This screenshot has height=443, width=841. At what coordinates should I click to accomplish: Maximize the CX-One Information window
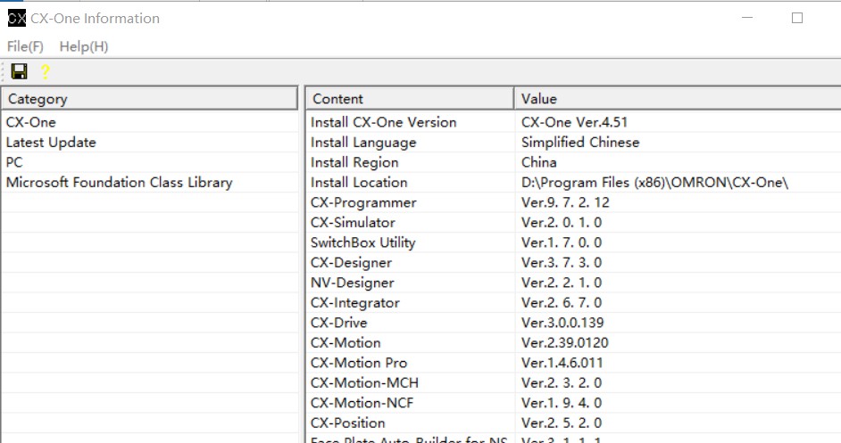coord(797,18)
